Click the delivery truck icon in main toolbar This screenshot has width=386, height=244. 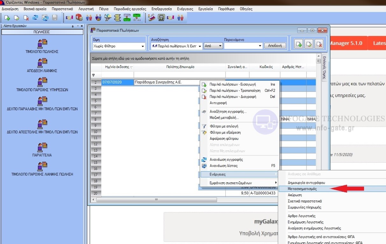pyautogui.click(x=79, y=18)
